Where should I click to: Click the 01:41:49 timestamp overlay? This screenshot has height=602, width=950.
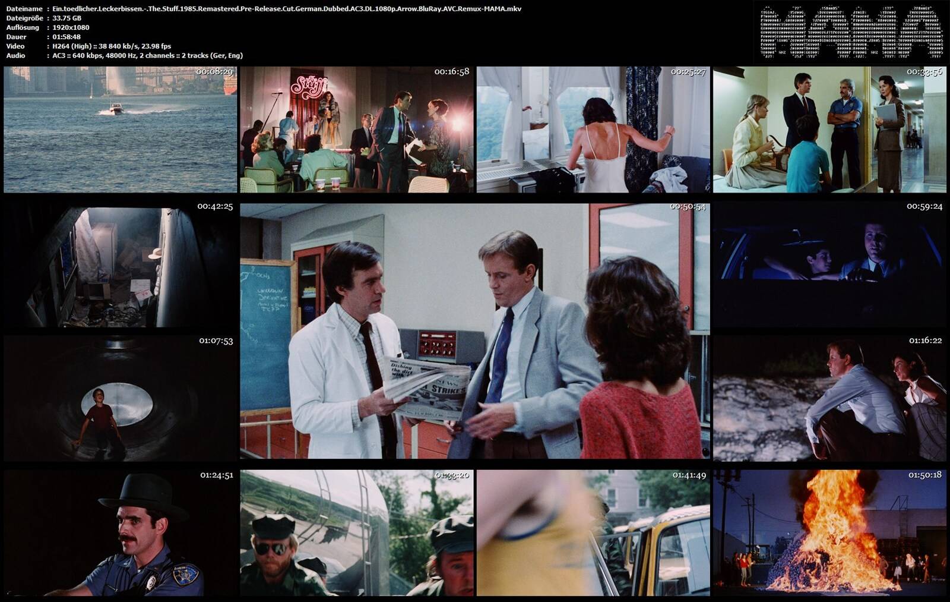coord(689,475)
